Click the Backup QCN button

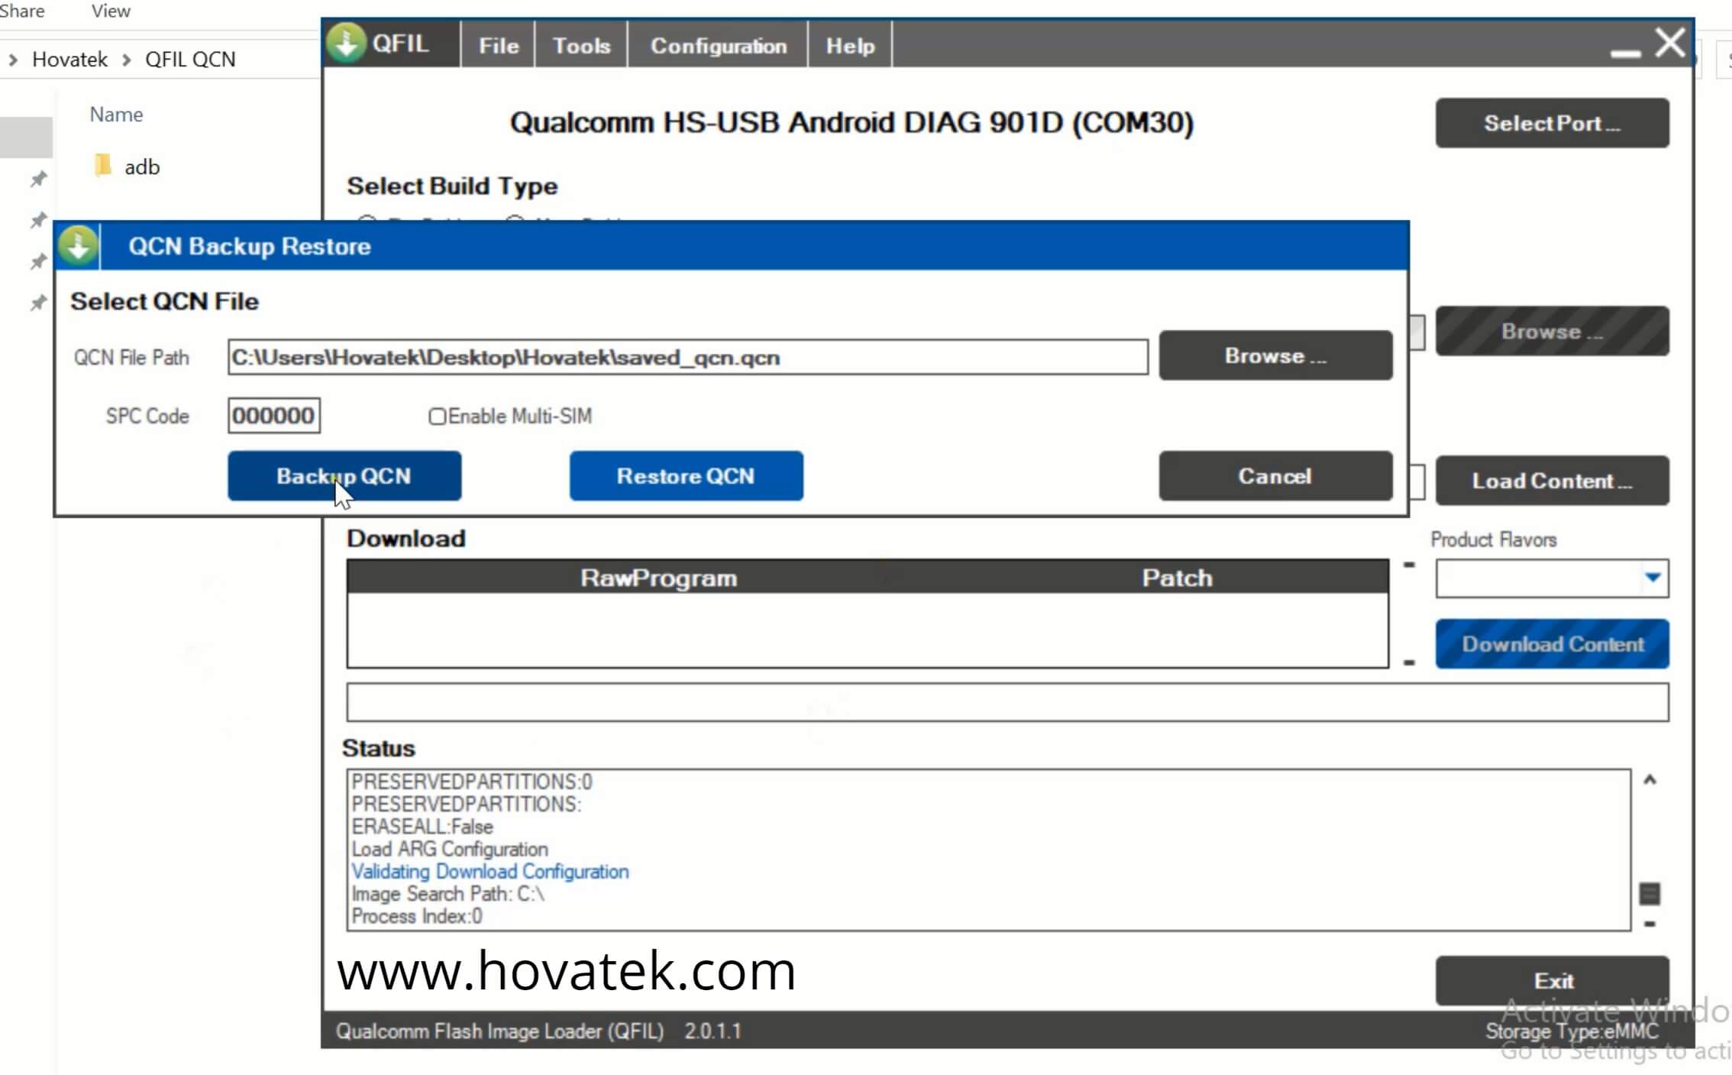(x=344, y=476)
